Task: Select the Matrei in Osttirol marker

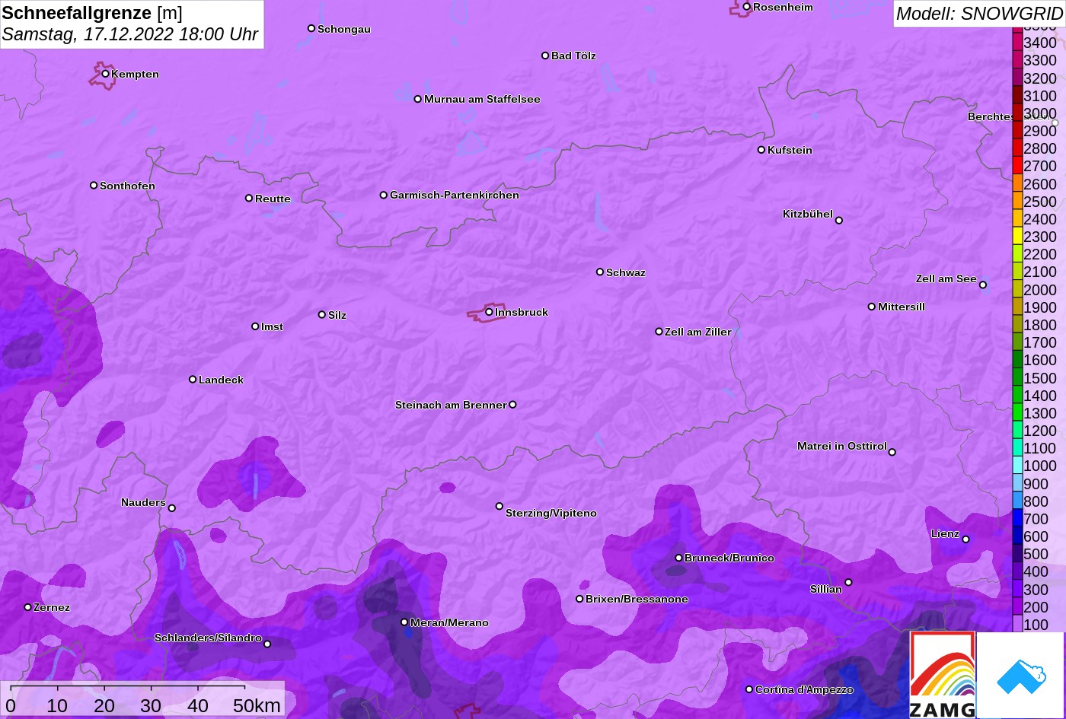Action: [892, 452]
